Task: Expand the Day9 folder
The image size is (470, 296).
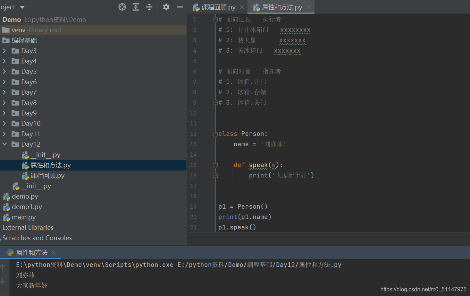Action: point(4,113)
